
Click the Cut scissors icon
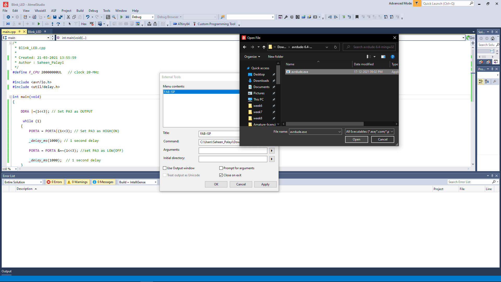68,17
